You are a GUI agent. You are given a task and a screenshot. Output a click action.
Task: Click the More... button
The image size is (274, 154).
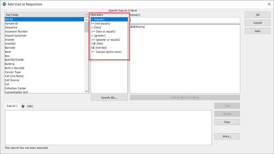pos(227,136)
